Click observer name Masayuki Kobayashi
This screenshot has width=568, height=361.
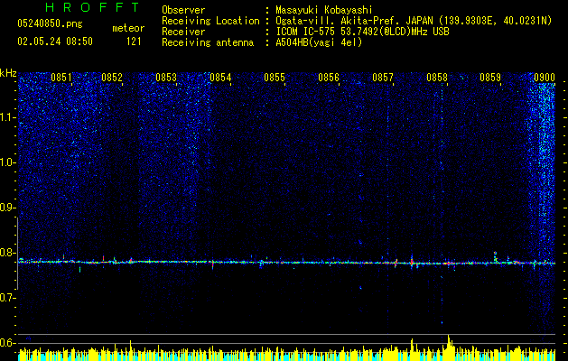[324, 10]
